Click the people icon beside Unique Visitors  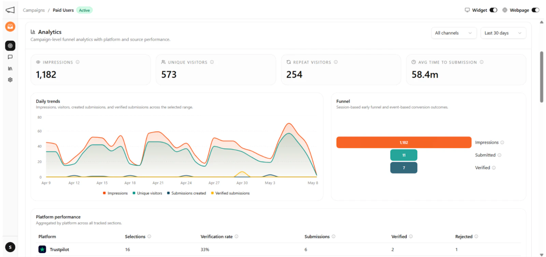tap(163, 62)
